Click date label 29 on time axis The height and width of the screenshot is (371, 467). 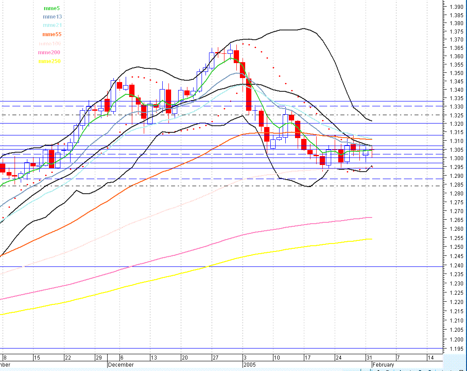coord(99,358)
